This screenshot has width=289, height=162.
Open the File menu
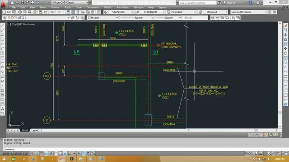(14, 7)
